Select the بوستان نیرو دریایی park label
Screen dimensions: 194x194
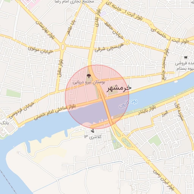89,82
